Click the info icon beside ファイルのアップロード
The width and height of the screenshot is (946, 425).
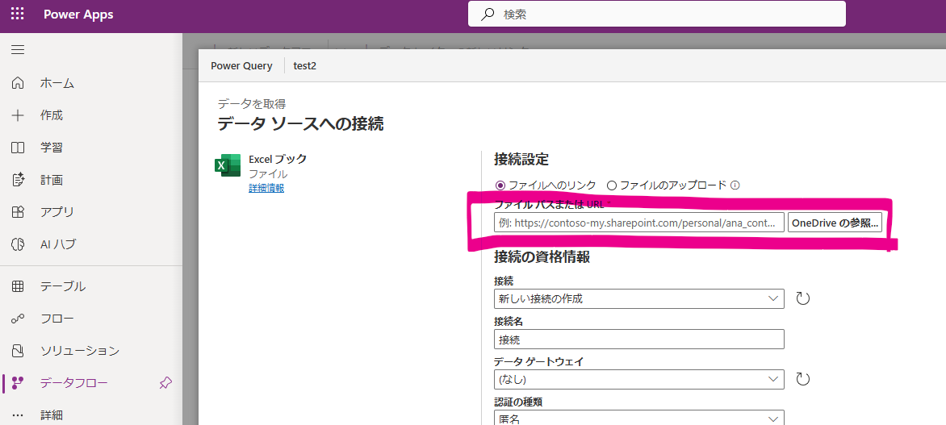click(x=735, y=185)
